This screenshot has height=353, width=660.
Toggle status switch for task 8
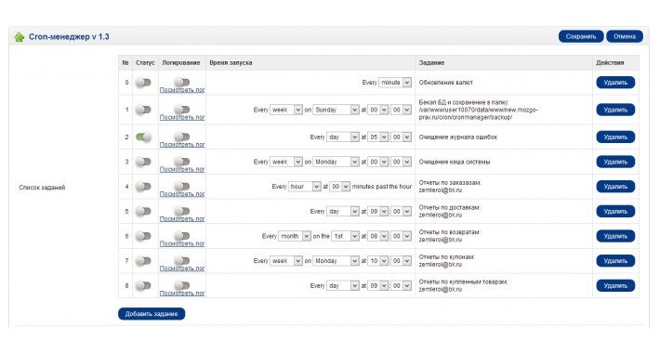tap(143, 286)
